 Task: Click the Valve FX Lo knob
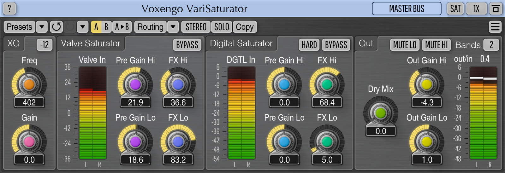tap(178, 142)
